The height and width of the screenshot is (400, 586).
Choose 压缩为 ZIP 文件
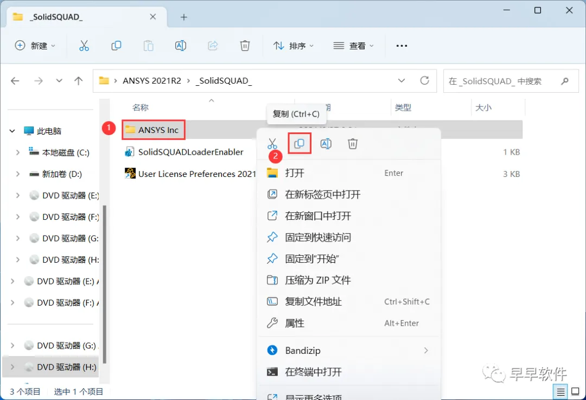click(x=349, y=280)
